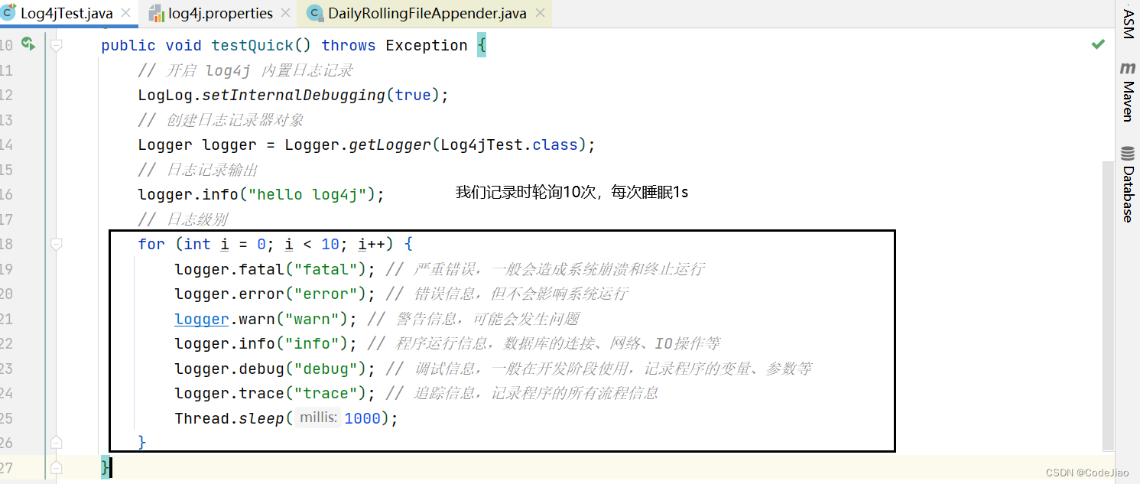Click the testQuick method name
Screen dimensions: 1140x484
coord(252,45)
